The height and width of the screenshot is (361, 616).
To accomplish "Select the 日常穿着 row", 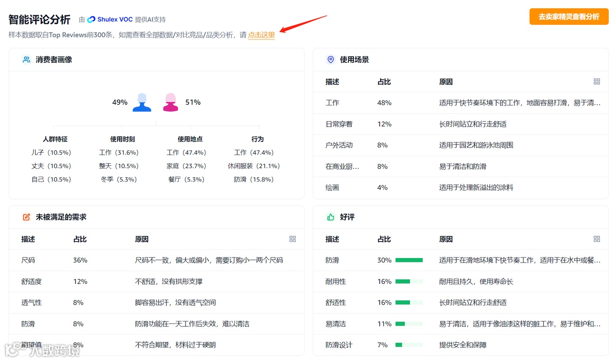I will (461, 124).
